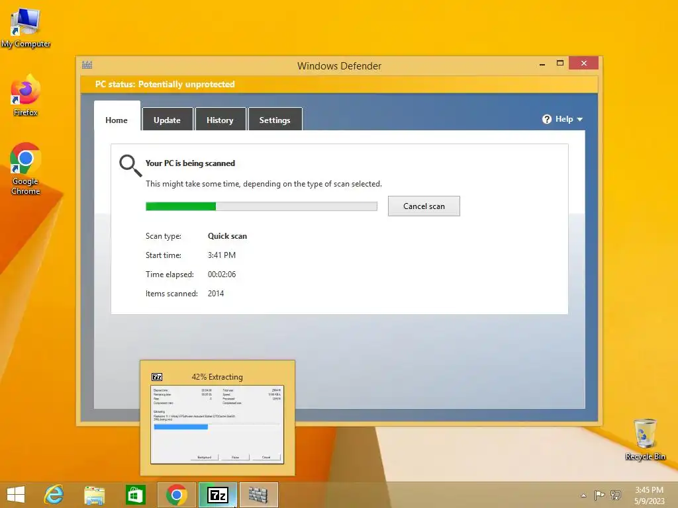The width and height of the screenshot is (678, 508).
Task: Minimize the Windows Defender window
Action: 542,64
